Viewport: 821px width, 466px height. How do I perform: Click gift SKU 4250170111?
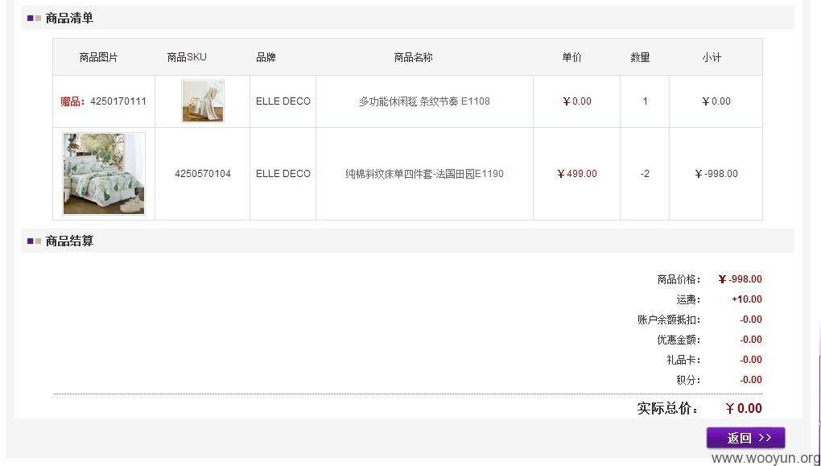coord(118,101)
